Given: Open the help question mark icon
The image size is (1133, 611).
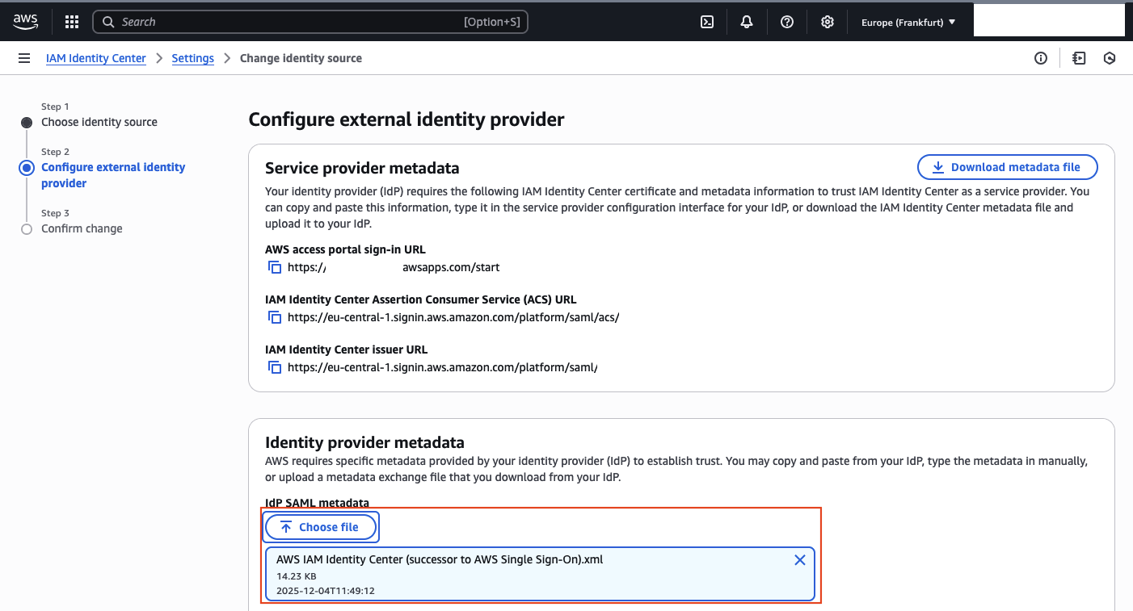Looking at the screenshot, I should [786, 22].
